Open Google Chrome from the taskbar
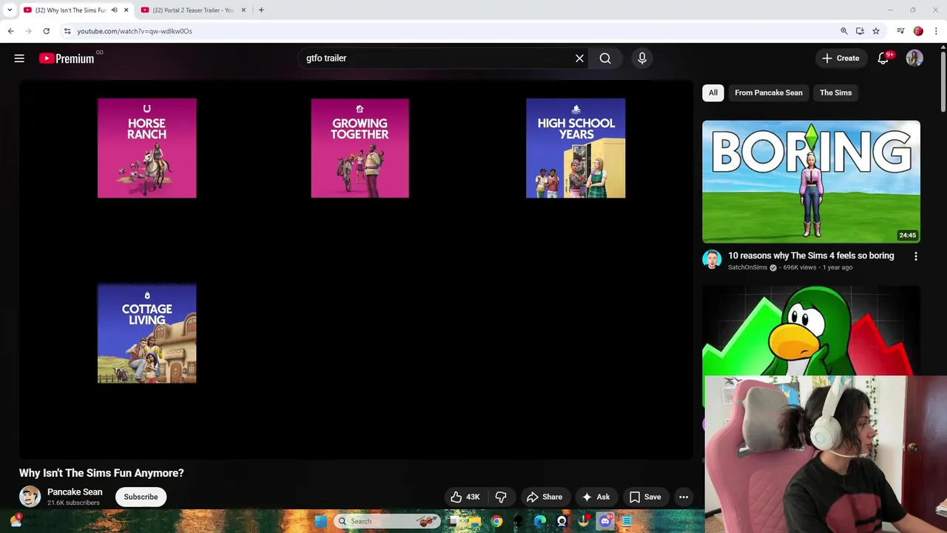947x533 pixels. click(x=496, y=521)
